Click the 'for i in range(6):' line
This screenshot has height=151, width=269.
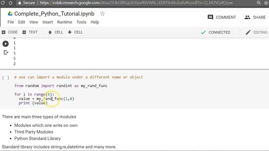pyautogui.click(x=34, y=94)
